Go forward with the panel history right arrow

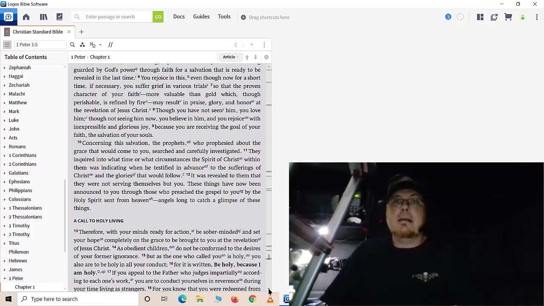point(243,45)
